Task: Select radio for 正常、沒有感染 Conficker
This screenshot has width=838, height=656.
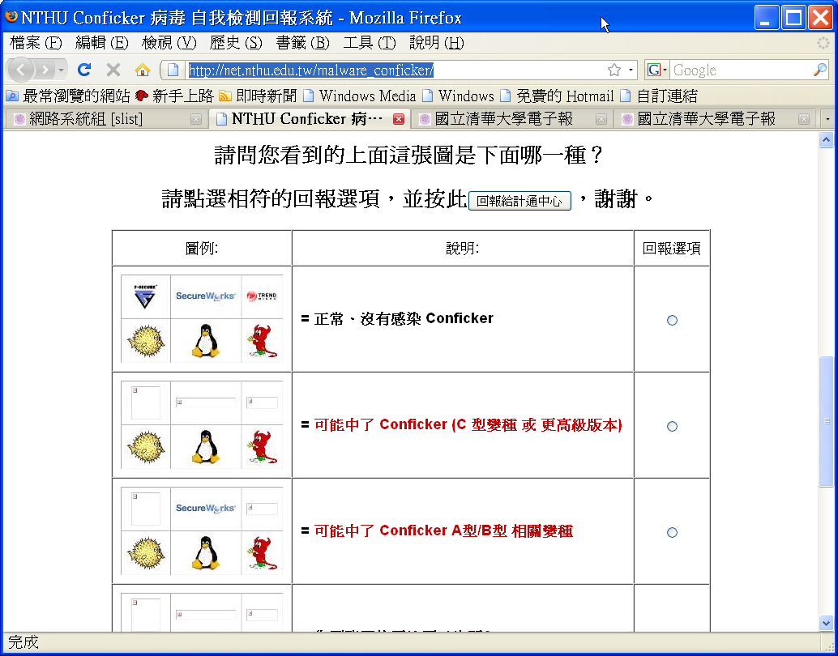Action: 672,320
